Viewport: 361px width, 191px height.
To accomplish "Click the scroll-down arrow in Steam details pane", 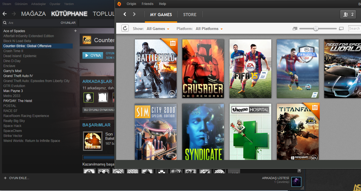I will click(x=299, y=170).
